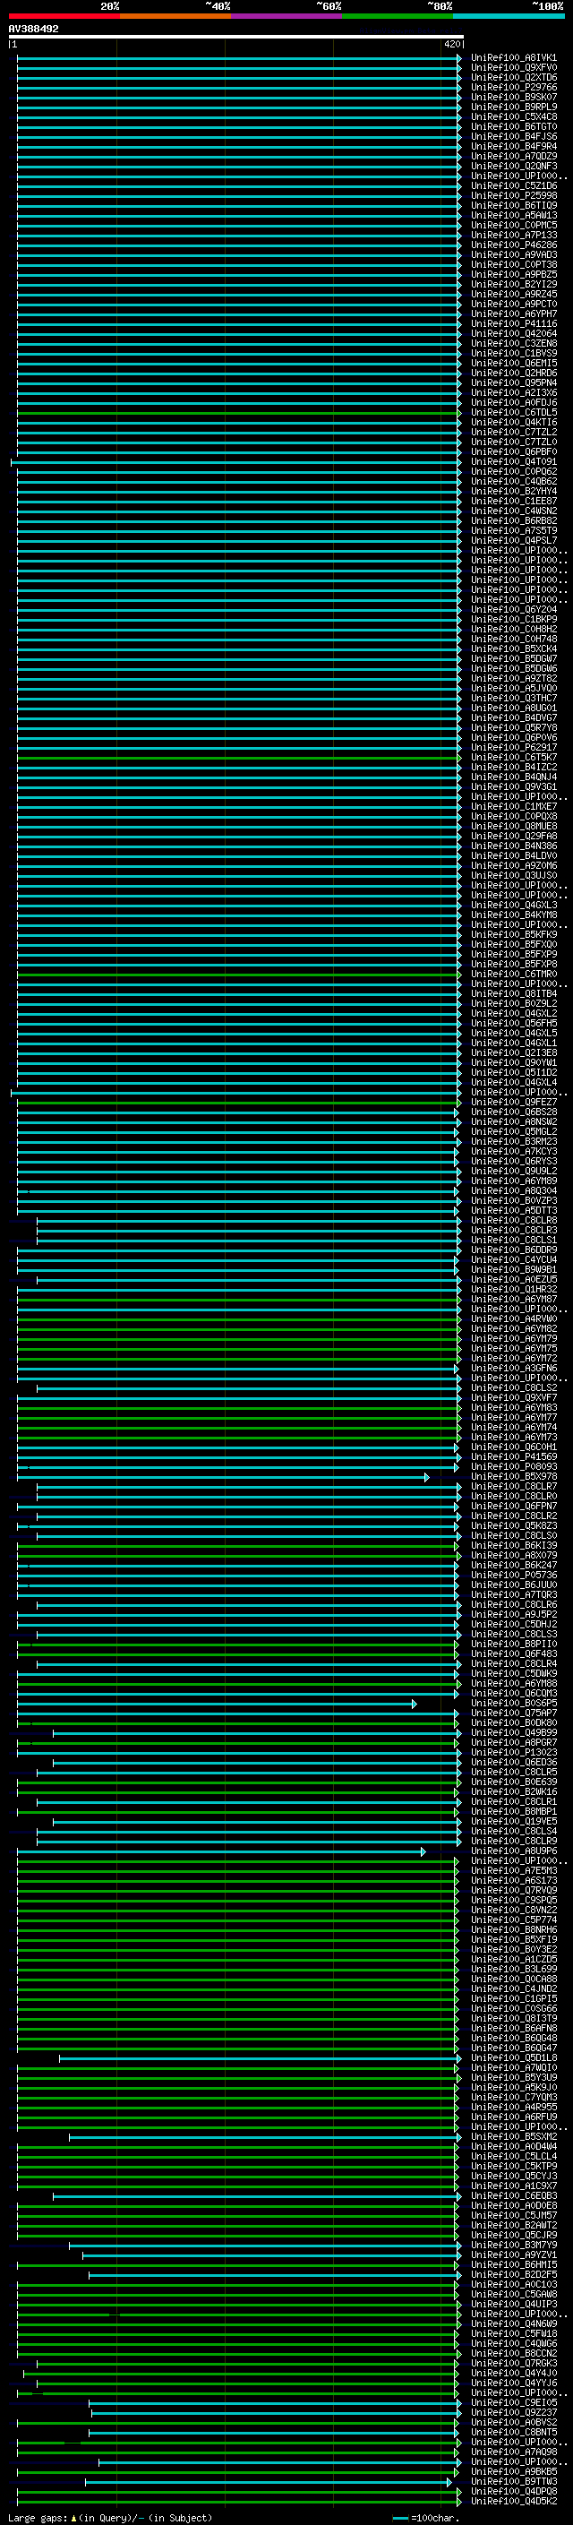Click the purple ~60% identity legend segment
Screen dimensions: 573x2525
tap(286, 16)
